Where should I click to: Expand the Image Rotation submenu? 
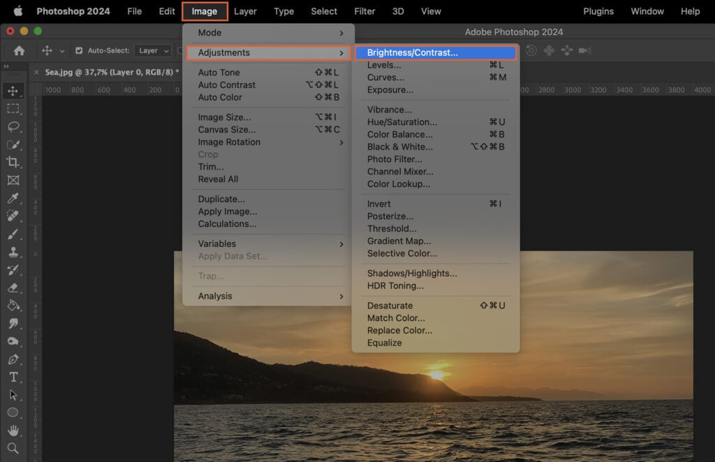(228, 142)
